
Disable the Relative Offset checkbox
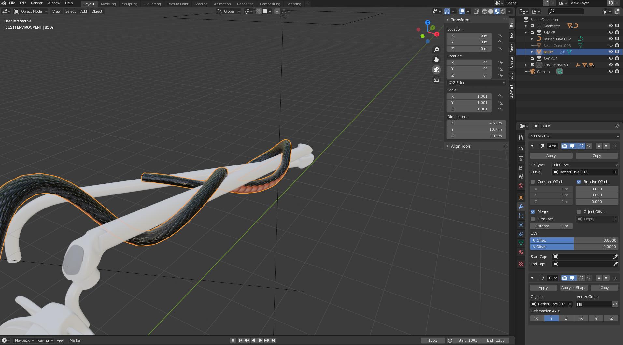tap(579, 182)
